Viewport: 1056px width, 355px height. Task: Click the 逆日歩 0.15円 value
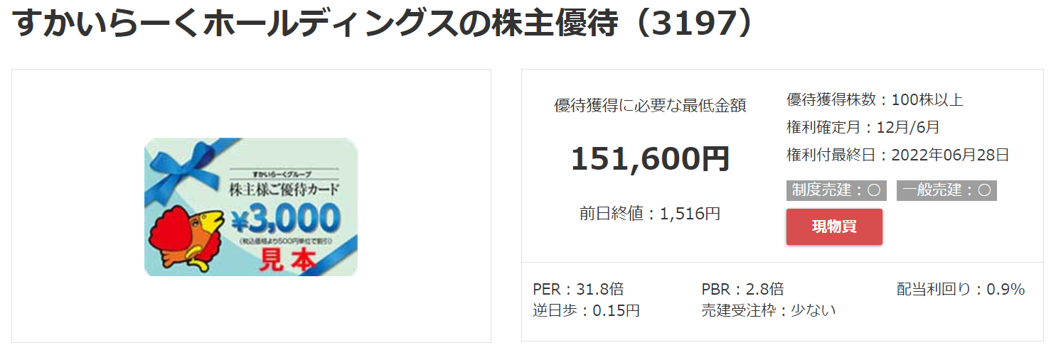tap(586, 310)
